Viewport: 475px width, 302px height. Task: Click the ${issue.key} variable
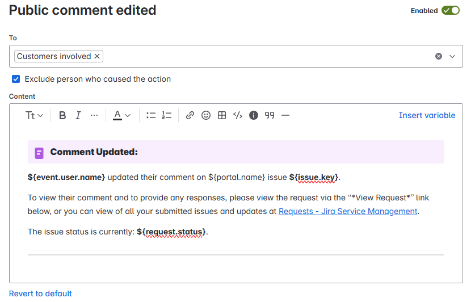coord(313,177)
